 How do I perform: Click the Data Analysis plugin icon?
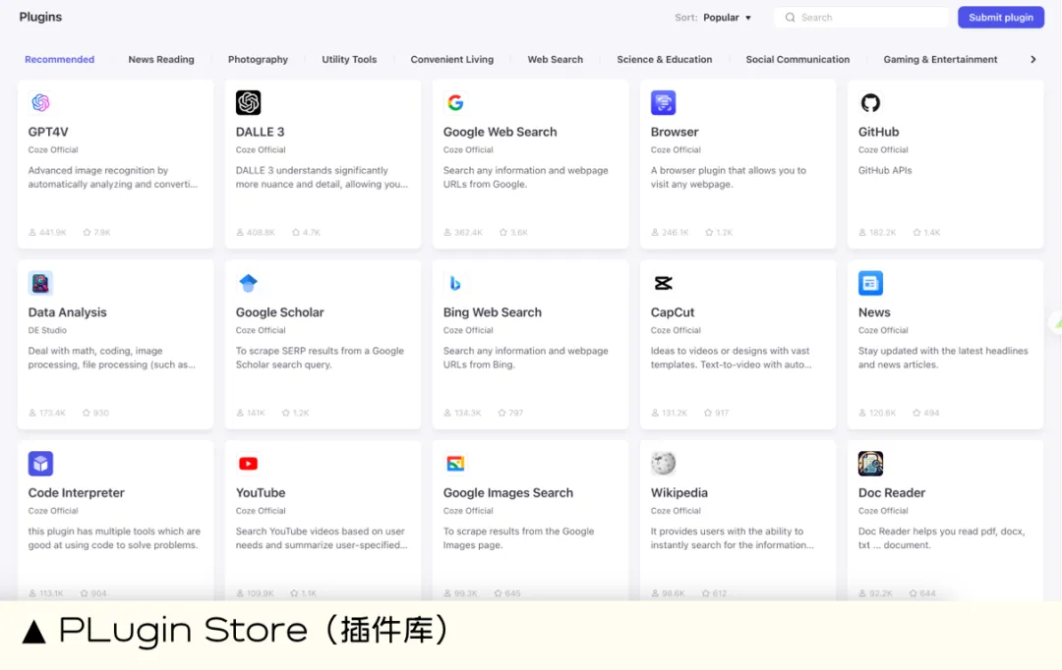40,283
